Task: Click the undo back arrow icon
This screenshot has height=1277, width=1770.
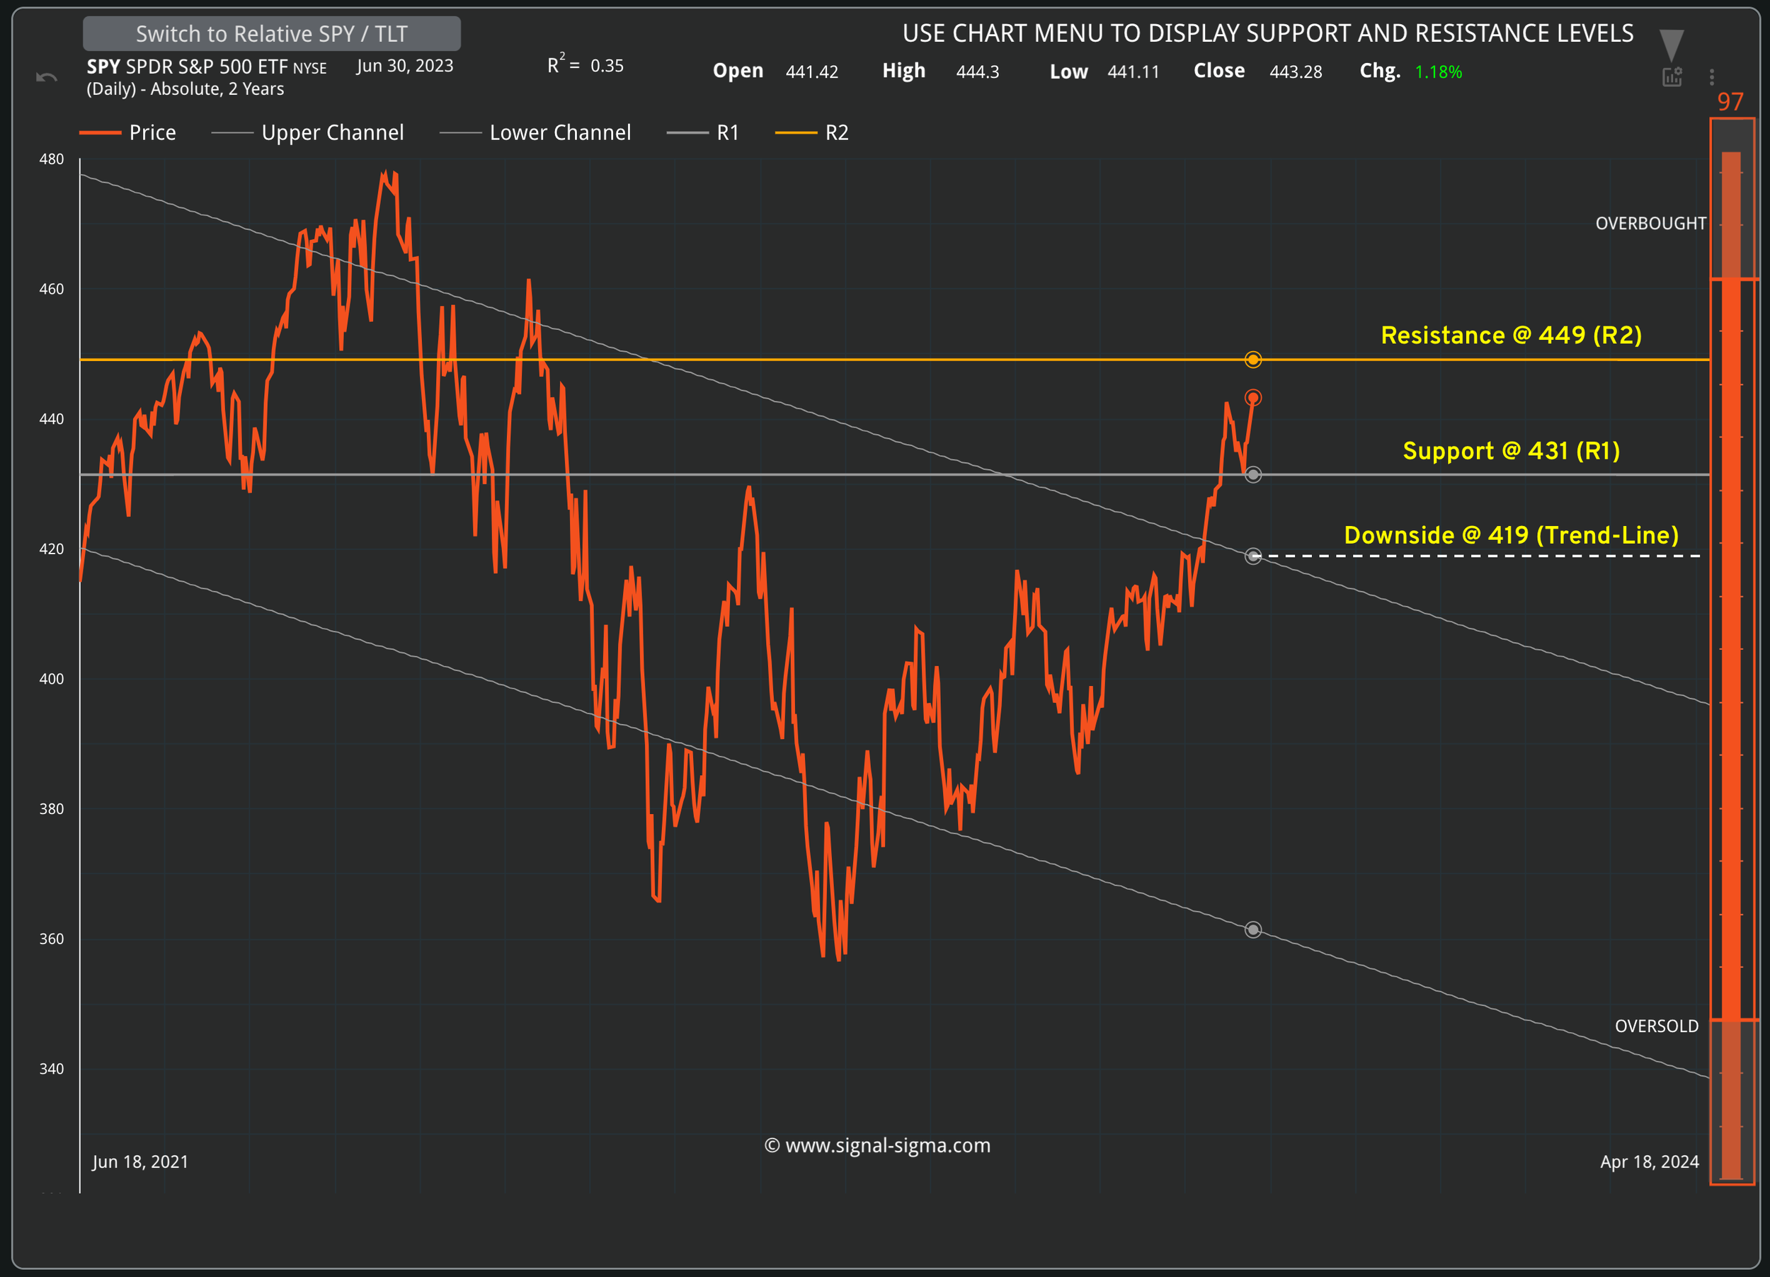Action: [x=47, y=77]
